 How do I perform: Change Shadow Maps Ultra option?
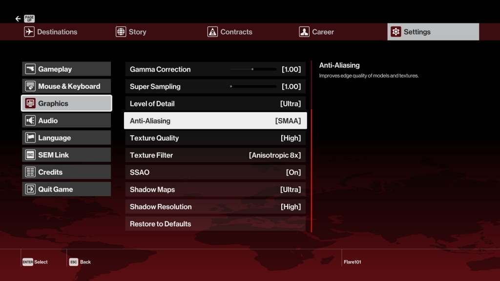point(215,190)
